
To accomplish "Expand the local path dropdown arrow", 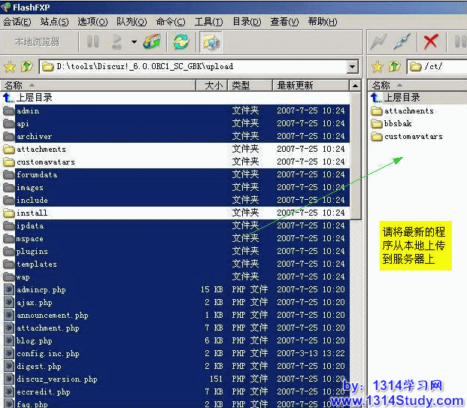I will [x=353, y=67].
